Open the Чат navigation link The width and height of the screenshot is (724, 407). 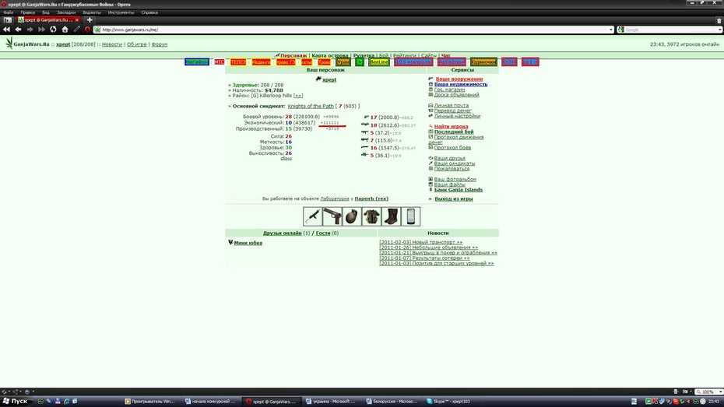[x=445, y=55]
